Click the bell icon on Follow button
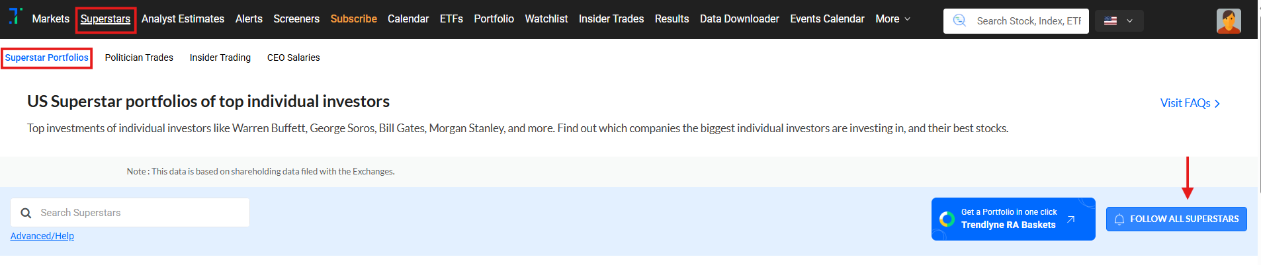This screenshot has height=265, width=1261. [x=1119, y=219]
